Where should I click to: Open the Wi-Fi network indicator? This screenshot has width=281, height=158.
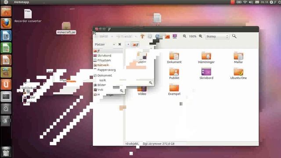[x=245, y=2]
